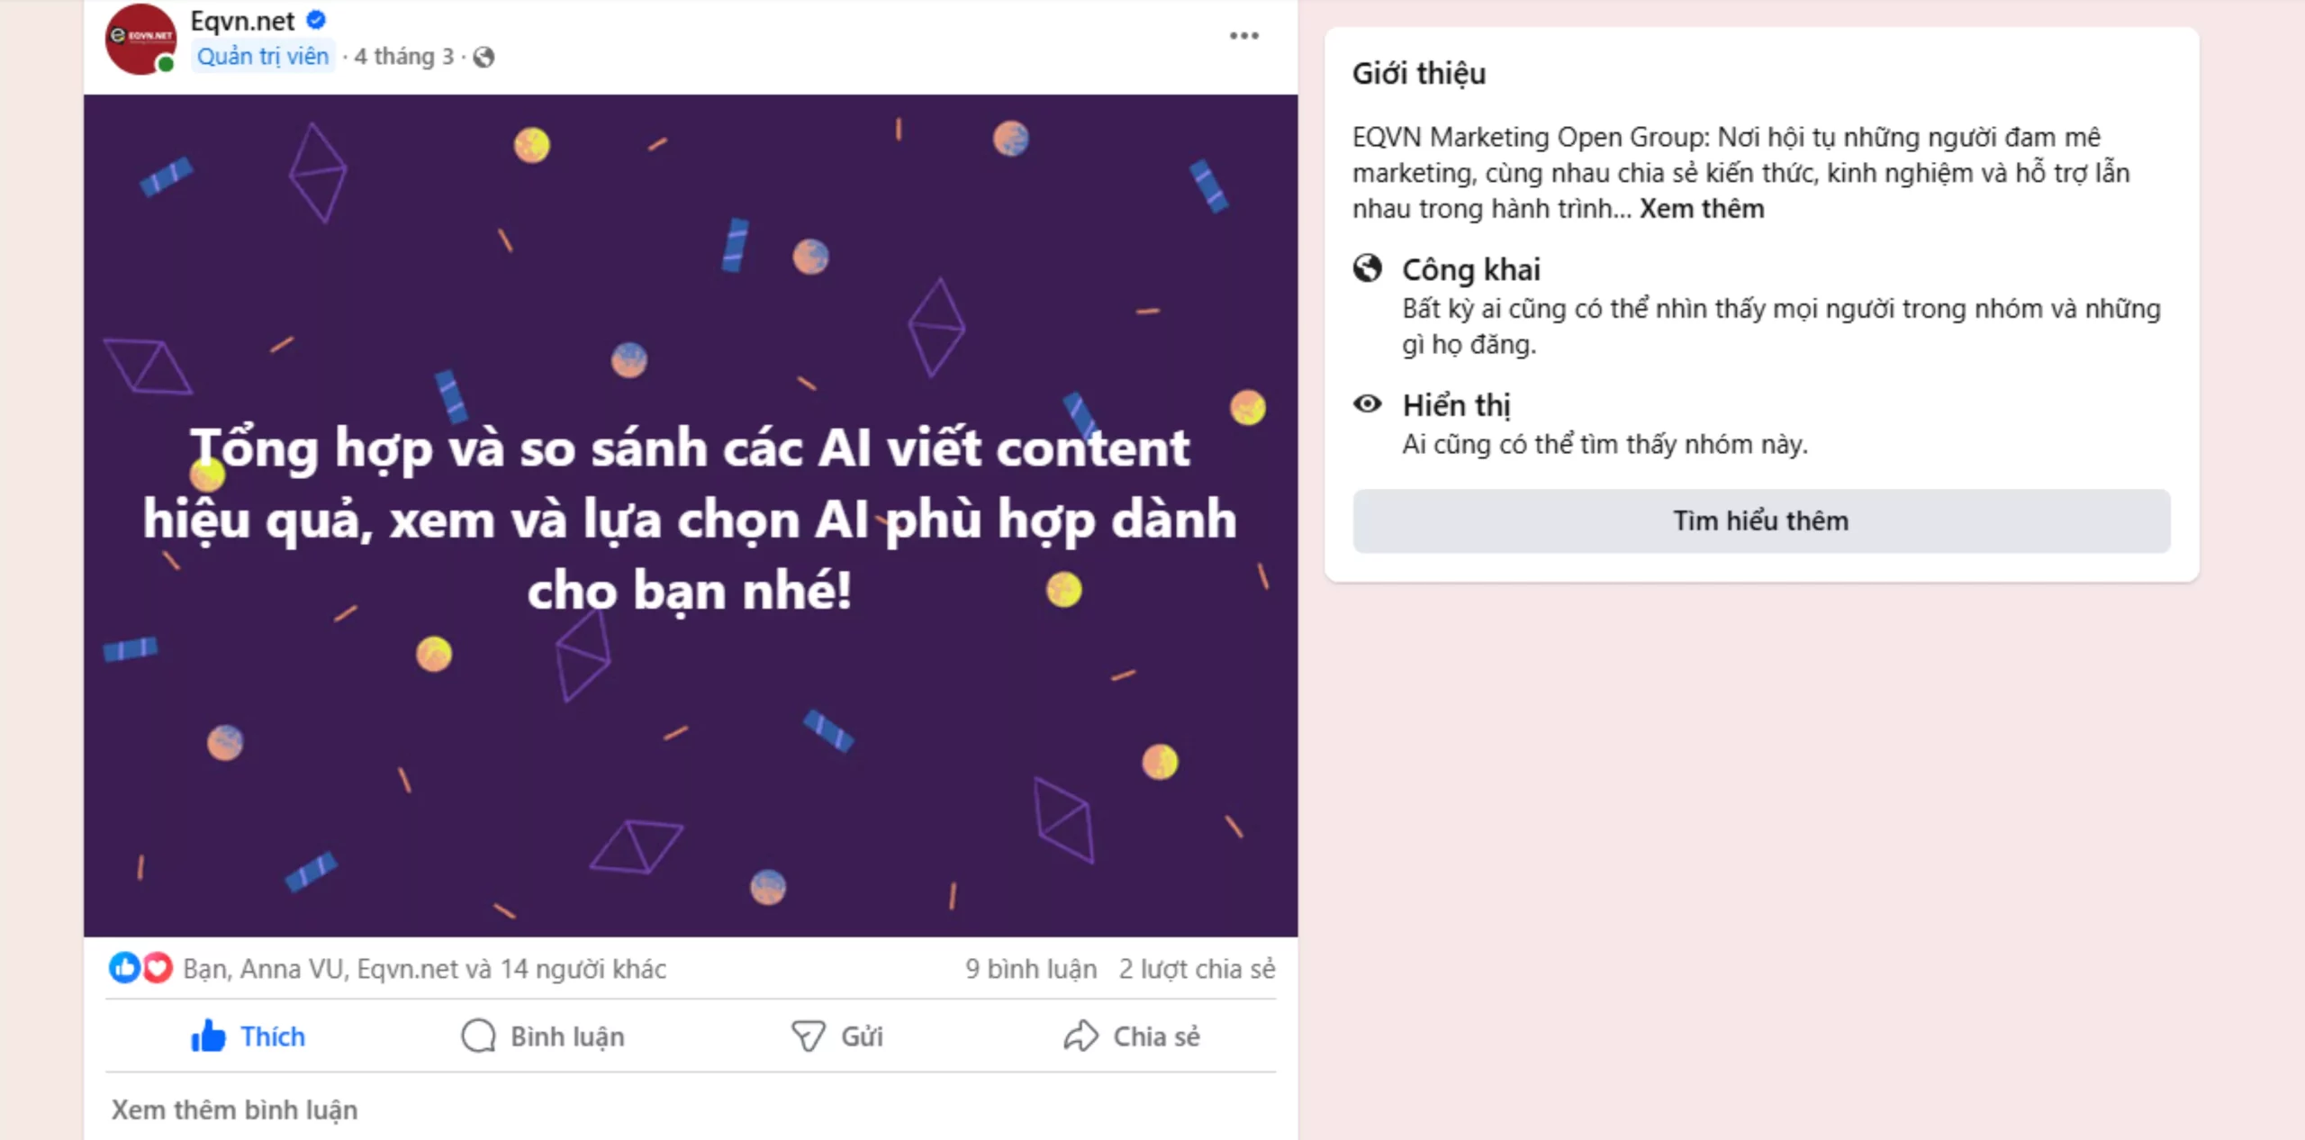Screen dimensions: 2305x1140
Task: Click the Gửi send button
Action: pyautogui.click(x=837, y=1036)
